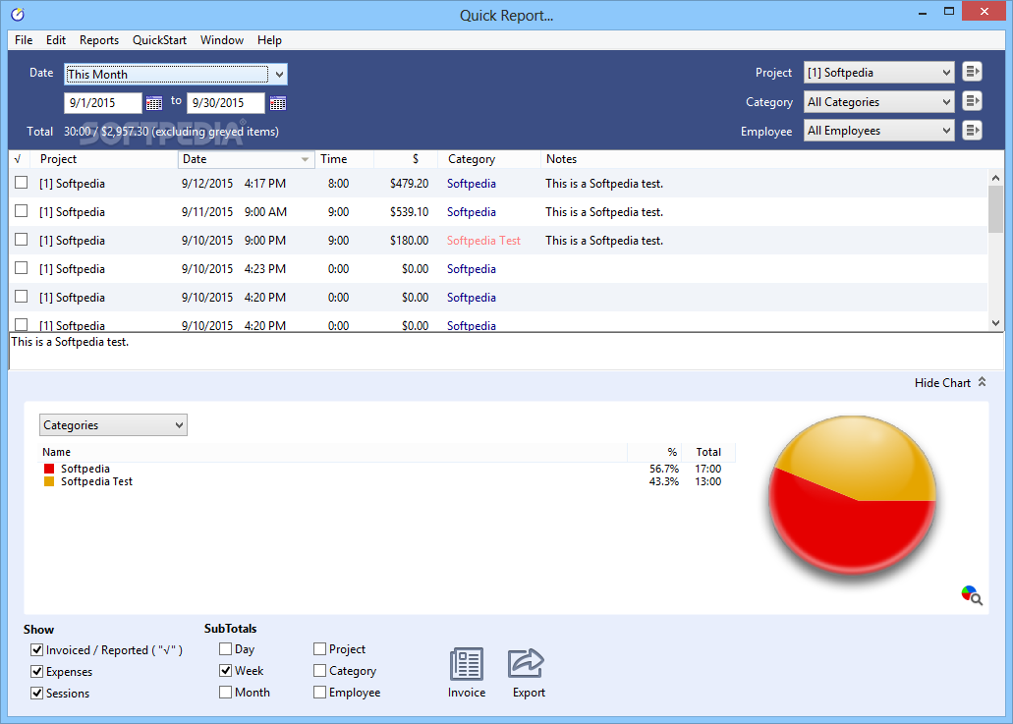The width and height of the screenshot is (1013, 724).
Task: Open the Edit menu
Action: (x=56, y=40)
